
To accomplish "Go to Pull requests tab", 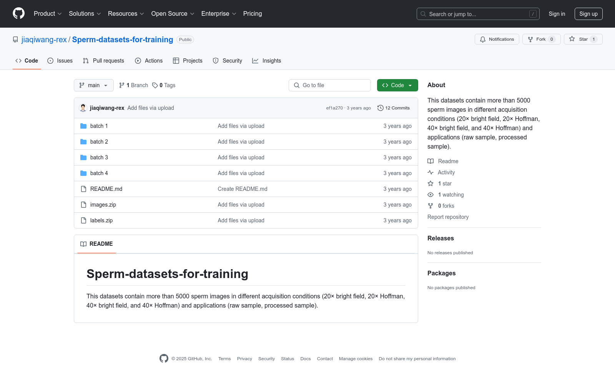I will pyautogui.click(x=103, y=61).
